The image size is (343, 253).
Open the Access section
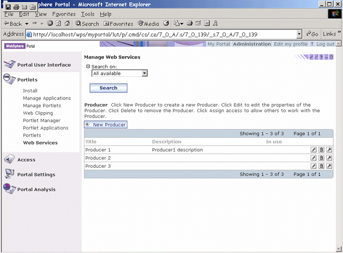point(26,160)
